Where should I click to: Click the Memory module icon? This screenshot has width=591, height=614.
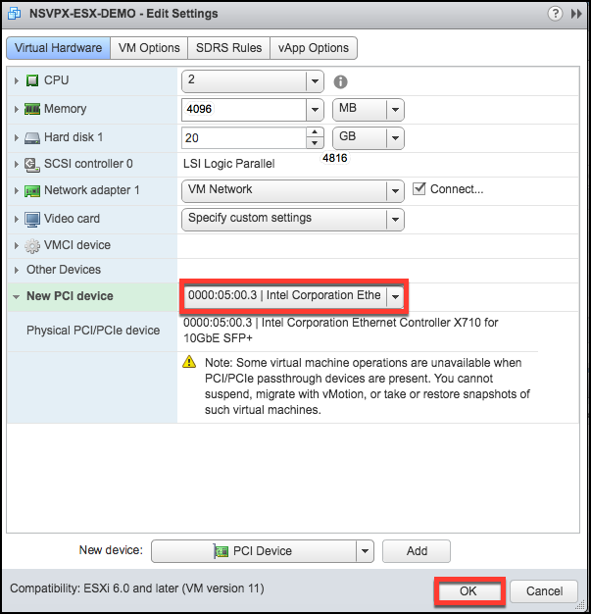tap(32, 109)
